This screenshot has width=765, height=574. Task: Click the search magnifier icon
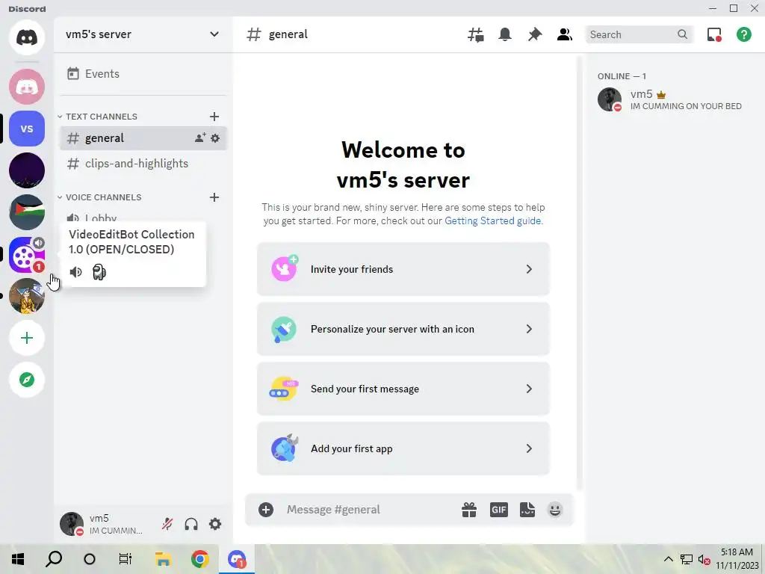[682, 34]
